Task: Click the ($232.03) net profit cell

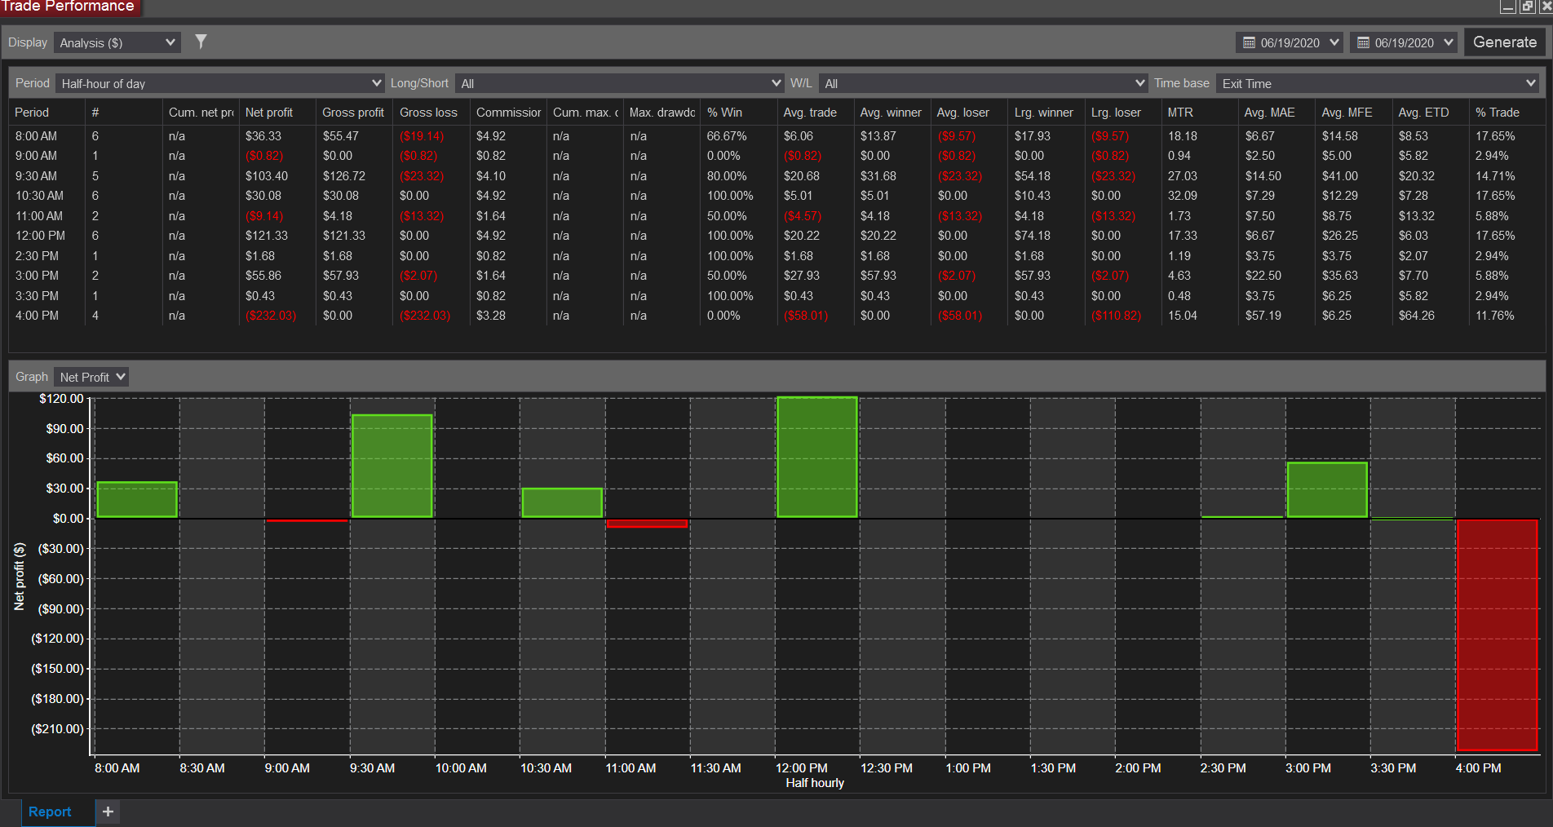Action: pyautogui.click(x=271, y=316)
